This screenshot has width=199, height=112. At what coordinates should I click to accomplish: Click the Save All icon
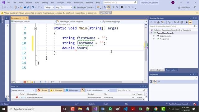[x=28, y=7]
